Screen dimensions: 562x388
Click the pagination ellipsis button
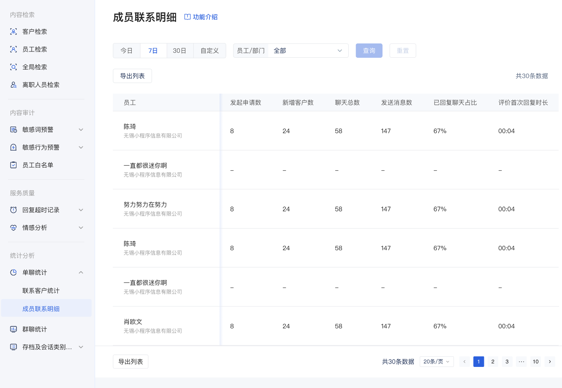pyautogui.click(x=521, y=361)
